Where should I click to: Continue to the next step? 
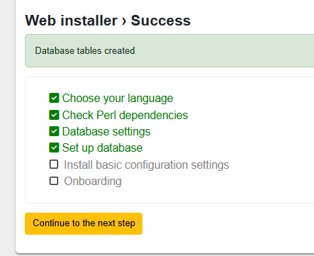84,223
